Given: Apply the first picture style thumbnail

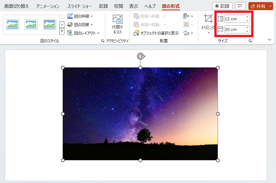Looking at the screenshot, I should click(x=12, y=24).
